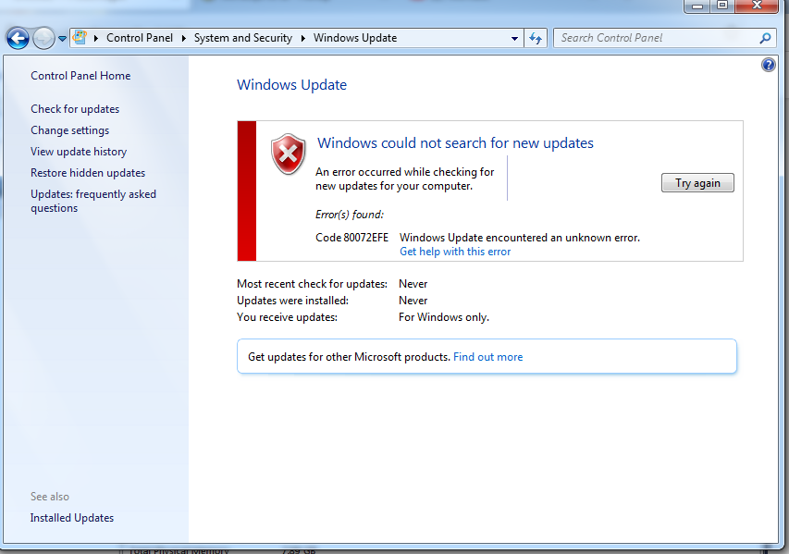789x554 pixels.
Task: Click 'Updates were installed:' label
Action: [293, 301]
